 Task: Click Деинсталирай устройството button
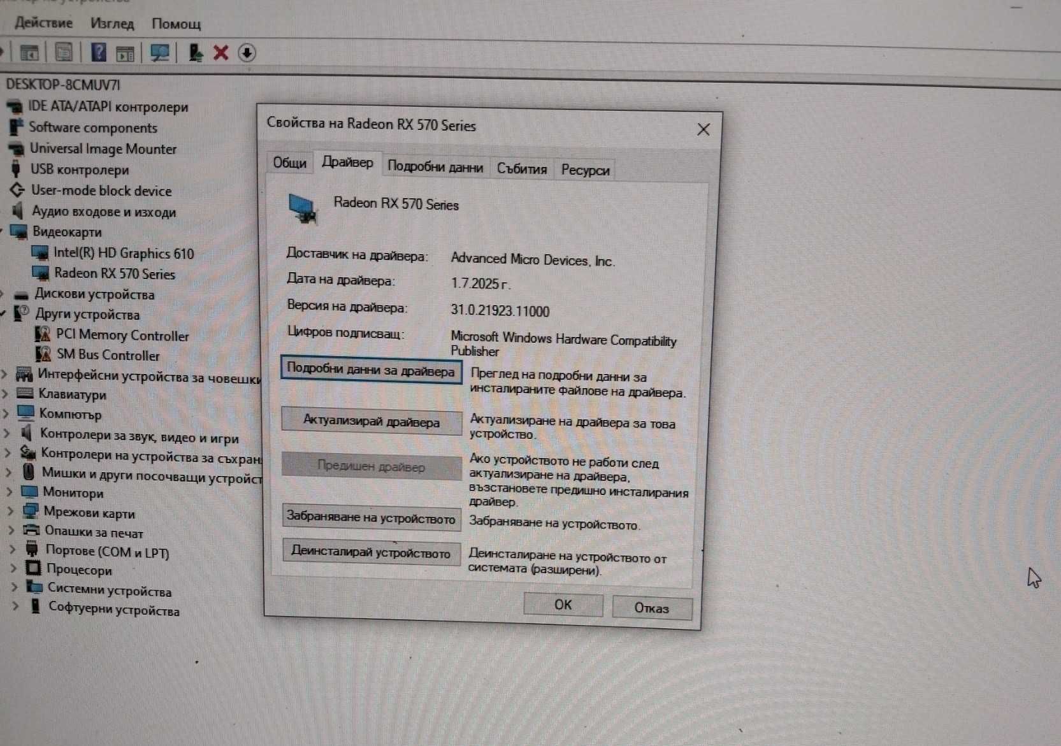pyautogui.click(x=371, y=552)
